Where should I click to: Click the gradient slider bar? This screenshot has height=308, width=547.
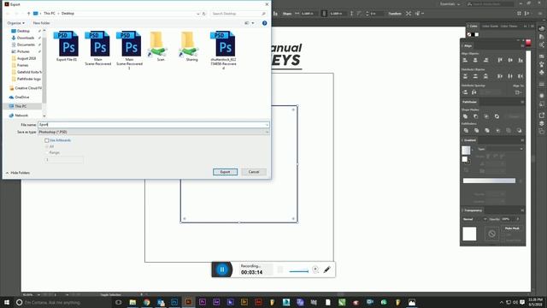click(x=489, y=181)
